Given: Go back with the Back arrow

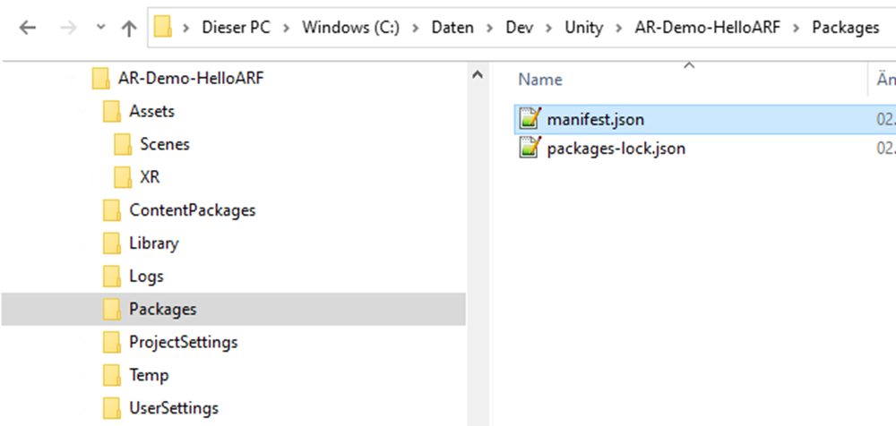Looking at the screenshot, I should 28,28.
